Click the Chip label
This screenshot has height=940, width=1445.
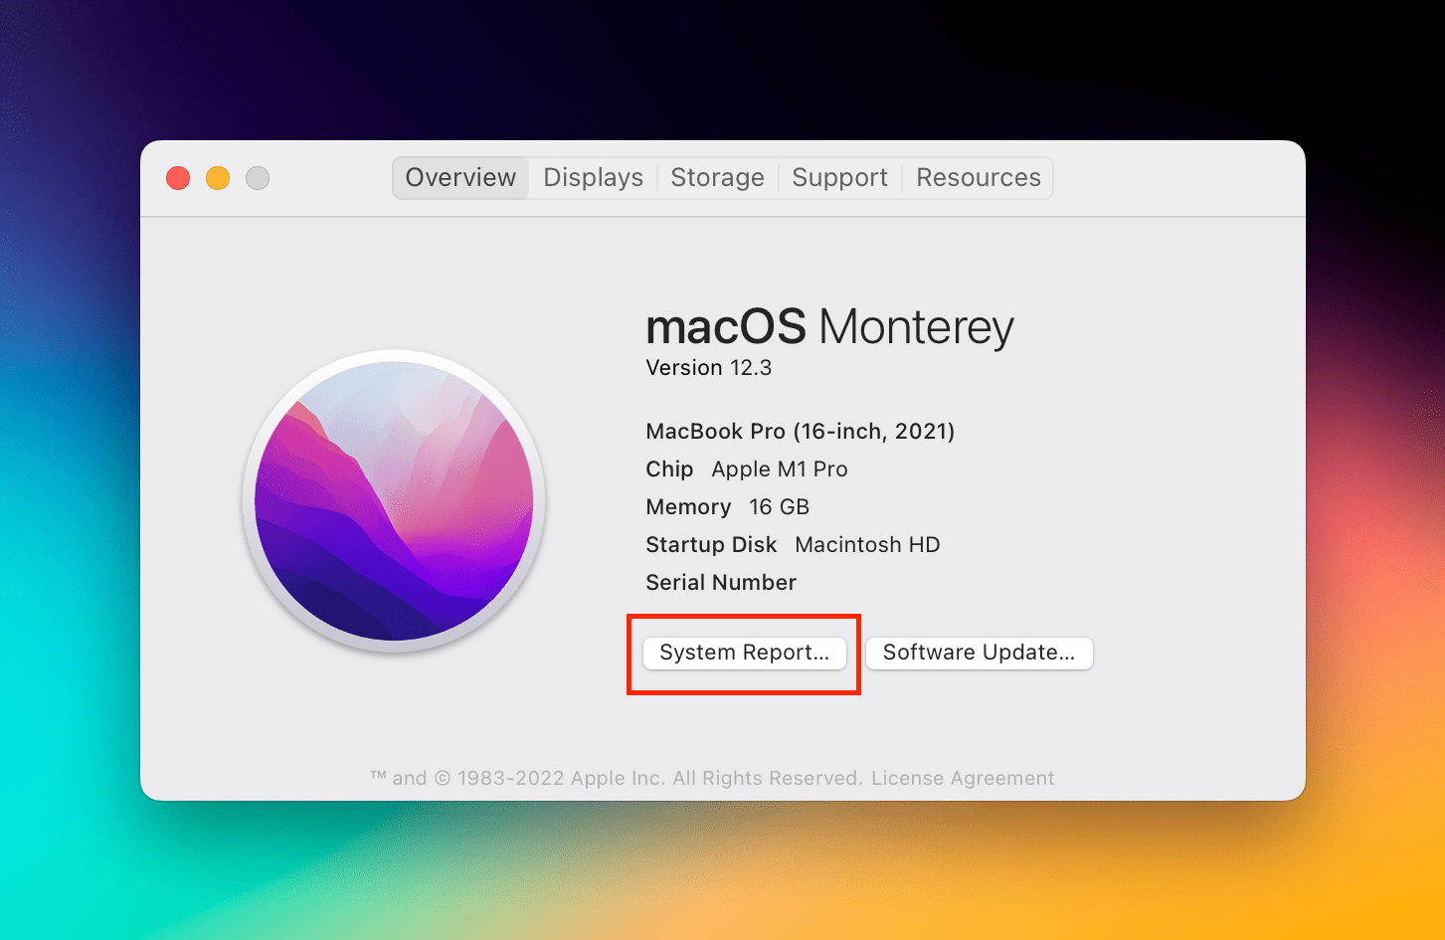669,470
